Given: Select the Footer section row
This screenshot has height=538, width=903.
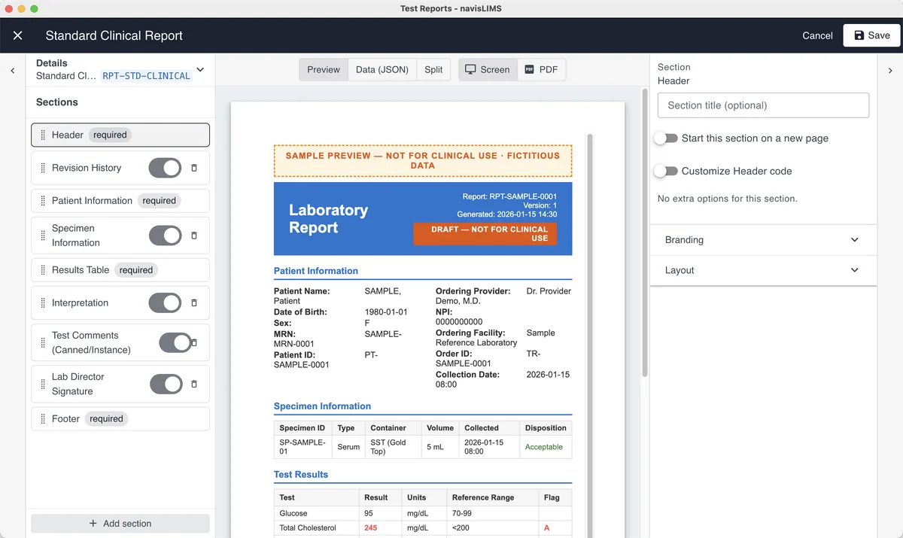Looking at the screenshot, I should 120,419.
